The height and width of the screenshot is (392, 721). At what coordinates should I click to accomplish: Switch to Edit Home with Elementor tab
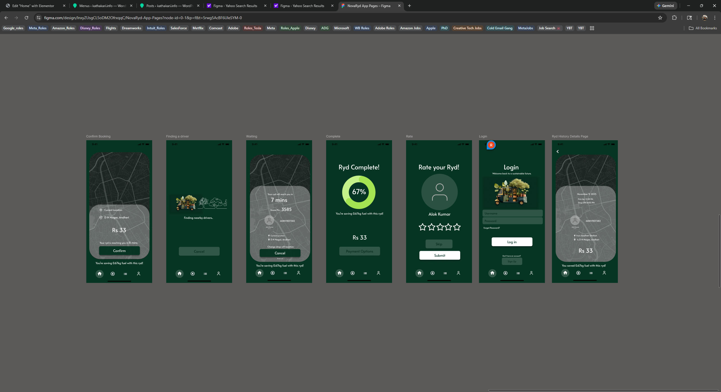[33, 6]
